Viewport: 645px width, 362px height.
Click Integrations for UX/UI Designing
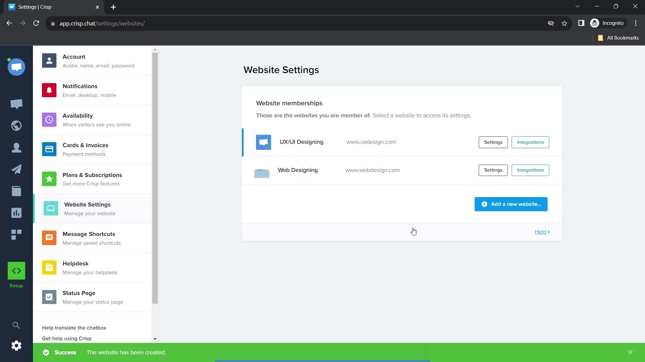(x=530, y=142)
